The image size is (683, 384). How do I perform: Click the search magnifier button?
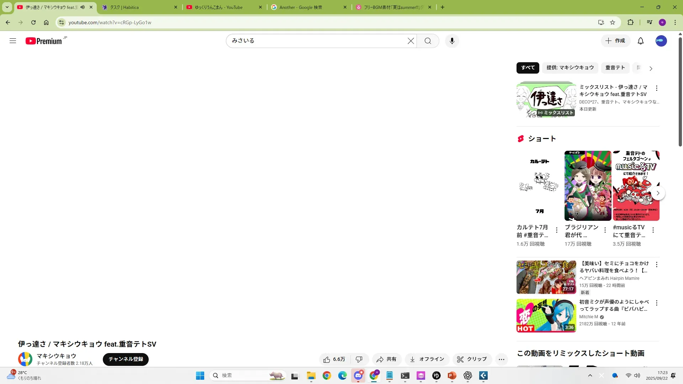tap(428, 41)
